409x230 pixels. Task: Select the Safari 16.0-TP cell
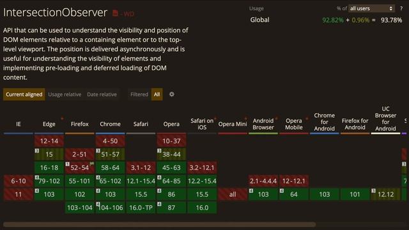pos(141,208)
